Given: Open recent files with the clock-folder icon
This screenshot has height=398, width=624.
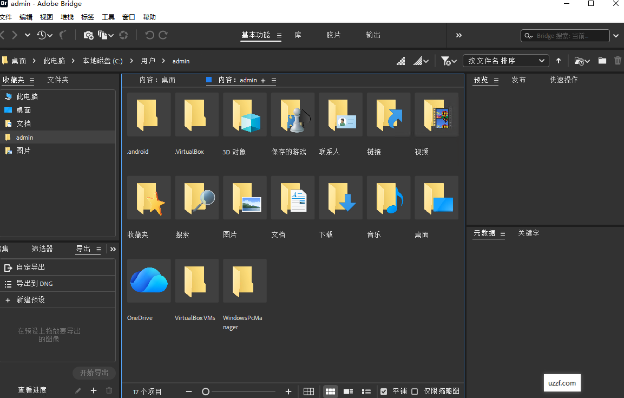Looking at the screenshot, I should click(579, 61).
